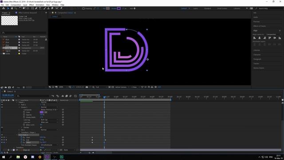Open the Paragraph panel

click(x=257, y=59)
